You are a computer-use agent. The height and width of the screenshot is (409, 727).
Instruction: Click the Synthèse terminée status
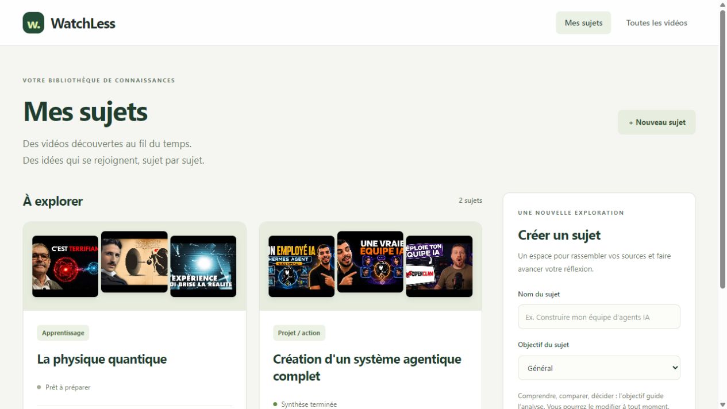tap(305, 404)
